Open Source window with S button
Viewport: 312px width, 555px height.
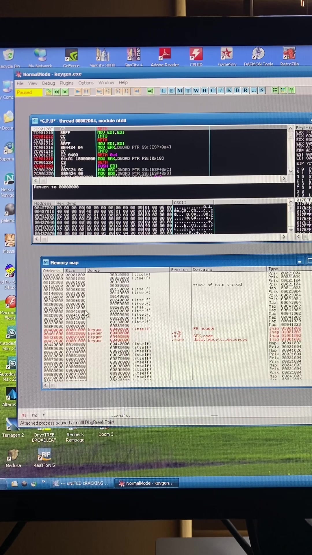(x=262, y=90)
